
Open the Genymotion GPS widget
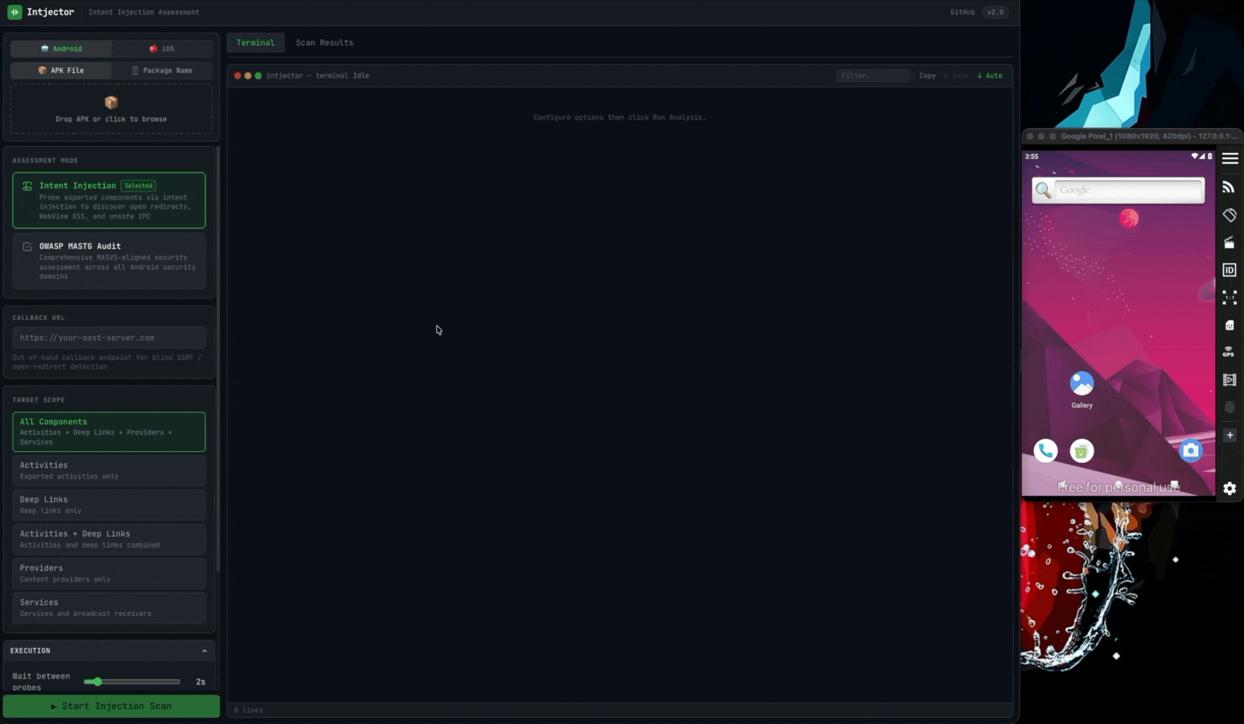tap(1230, 352)
